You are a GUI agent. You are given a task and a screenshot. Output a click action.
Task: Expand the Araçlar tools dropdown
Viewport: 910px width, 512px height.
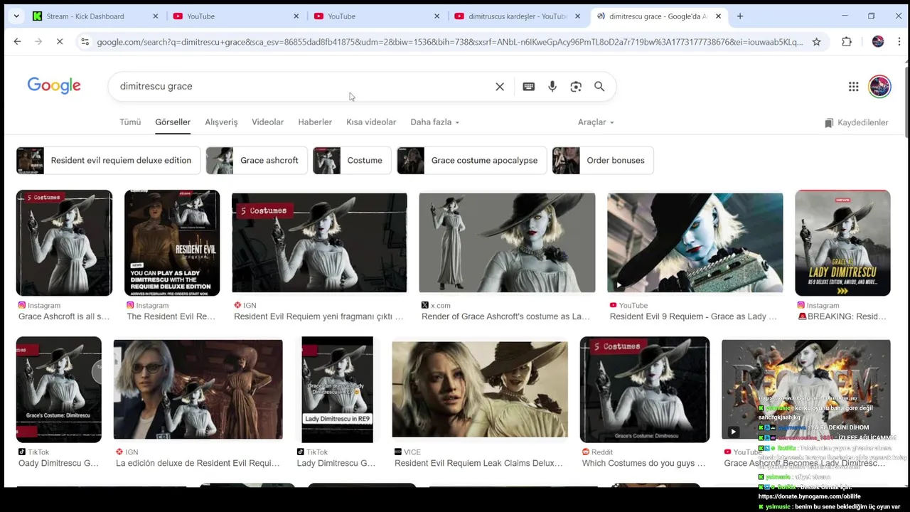tap(596, 122)
